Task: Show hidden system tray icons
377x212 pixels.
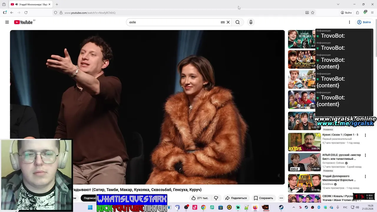Action: 293,208
